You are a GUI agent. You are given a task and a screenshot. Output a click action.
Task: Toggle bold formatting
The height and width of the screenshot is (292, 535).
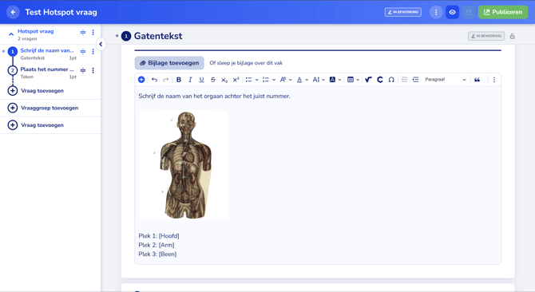coord(178,80)
